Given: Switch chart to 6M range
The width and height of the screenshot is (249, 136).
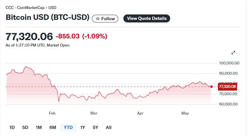Looking at the screenshot, I should pyautogui.click(x=53, y=127).
